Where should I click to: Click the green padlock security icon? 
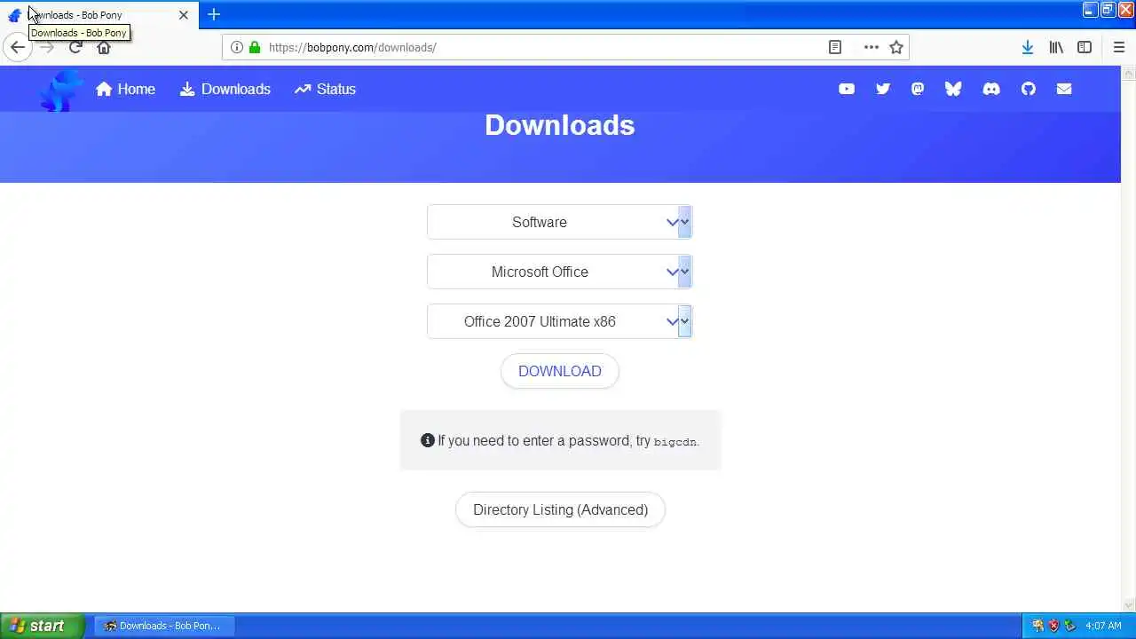point(255,47)
